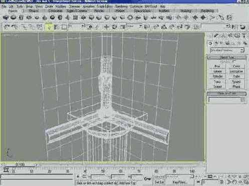
Task: Click the Redo arrow in main toolbar
Action: click(15, 26)
